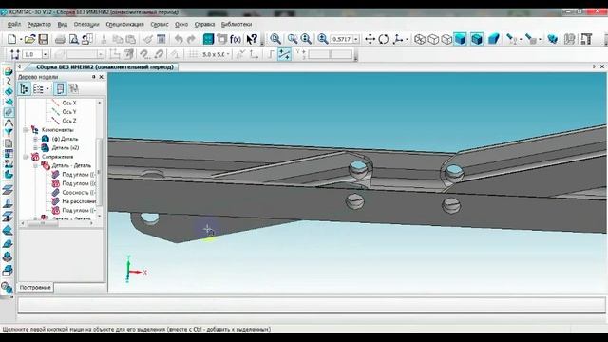608x342 pixels.
Task: Select Ось X in the model tree
Action: [x=69, y=103]
